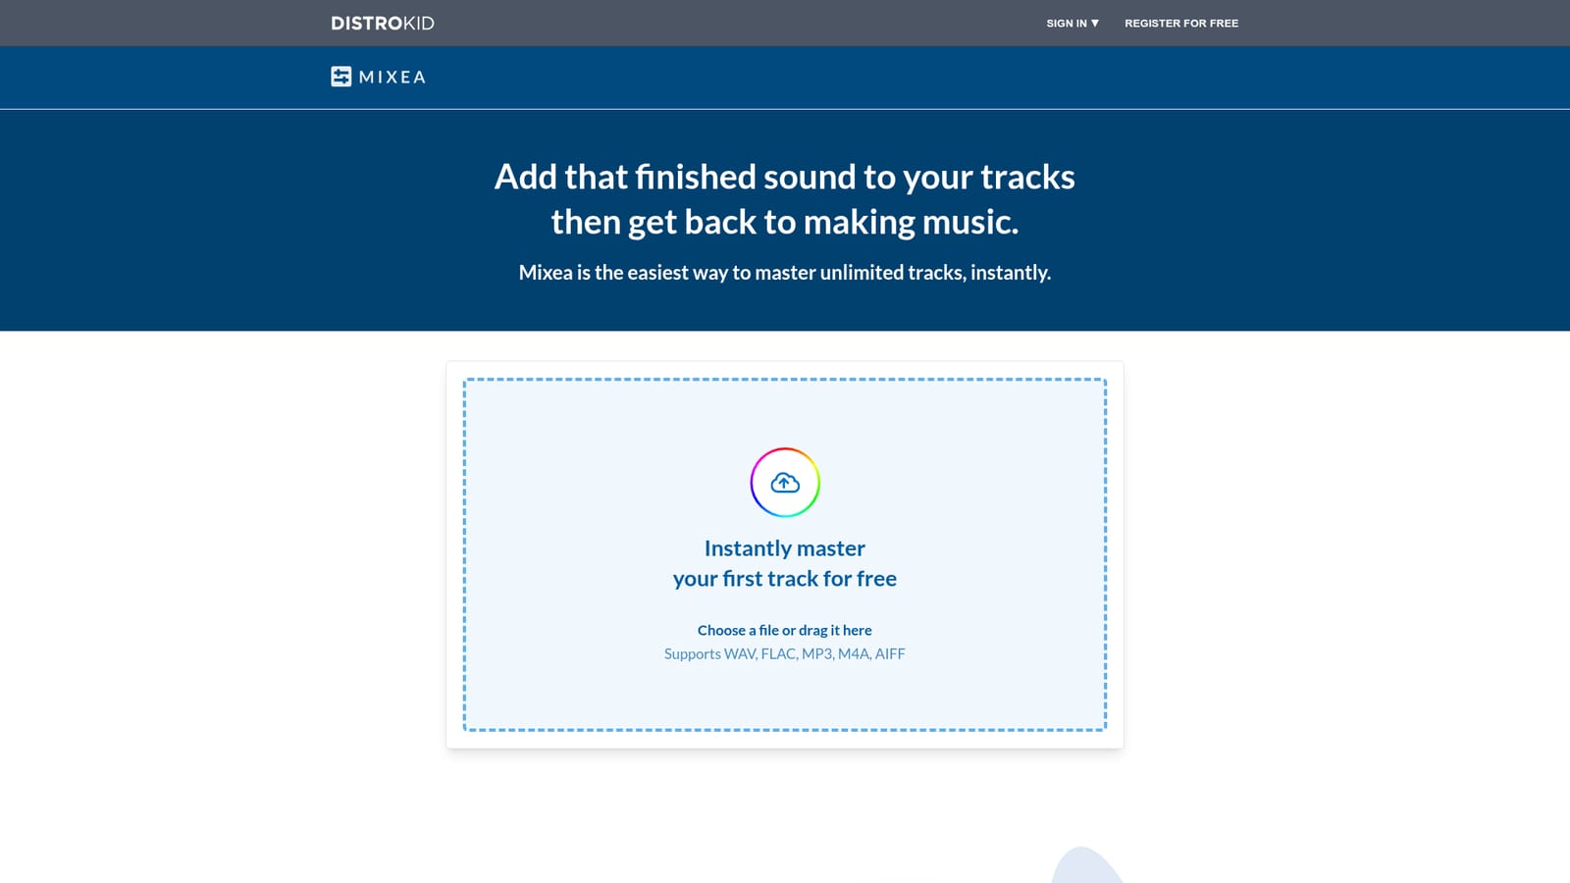
Task: Click Register for Free link
Action: [1181, 23]
